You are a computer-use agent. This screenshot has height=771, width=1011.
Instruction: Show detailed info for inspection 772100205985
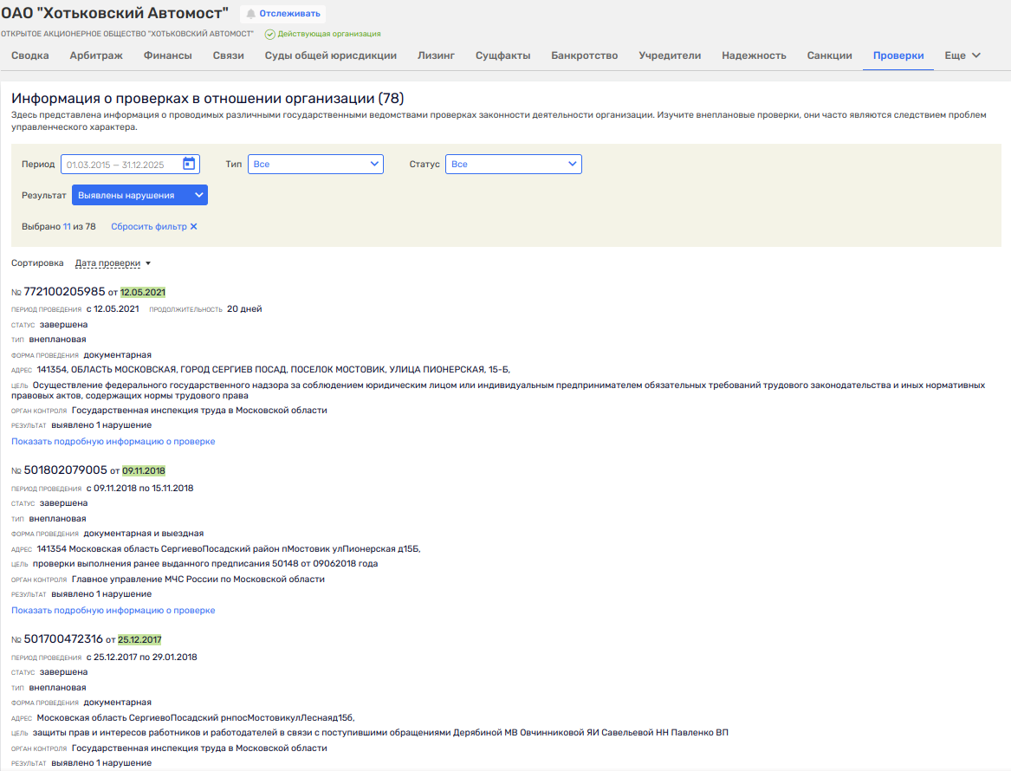pyautogui.click(x=113, y=442)
